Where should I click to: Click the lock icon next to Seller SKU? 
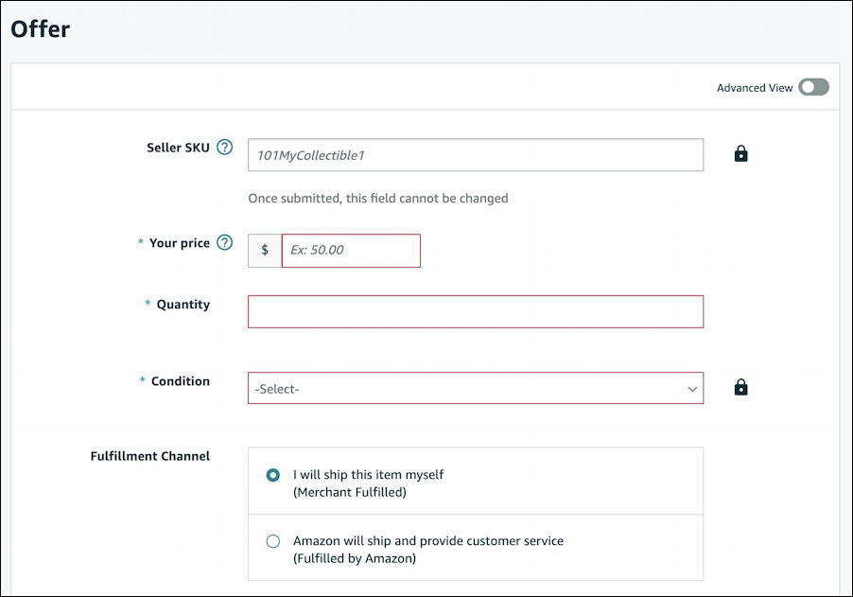point(740,154)
